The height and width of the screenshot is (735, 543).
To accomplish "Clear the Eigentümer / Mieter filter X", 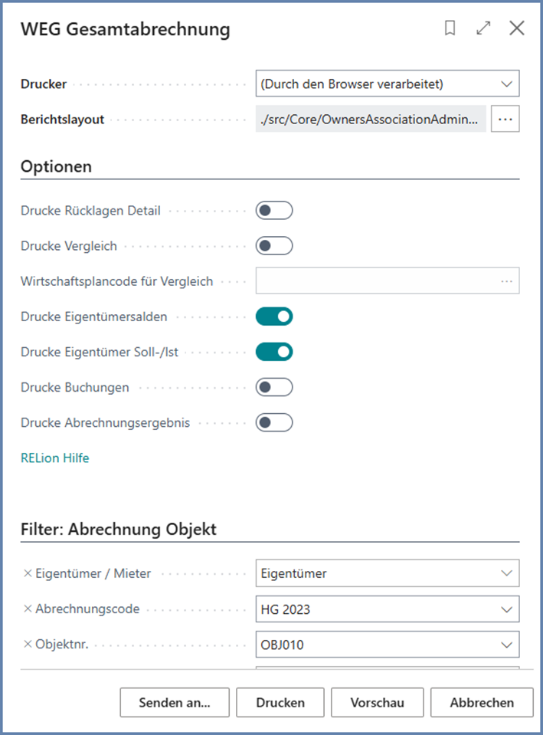I will point(28,573).
